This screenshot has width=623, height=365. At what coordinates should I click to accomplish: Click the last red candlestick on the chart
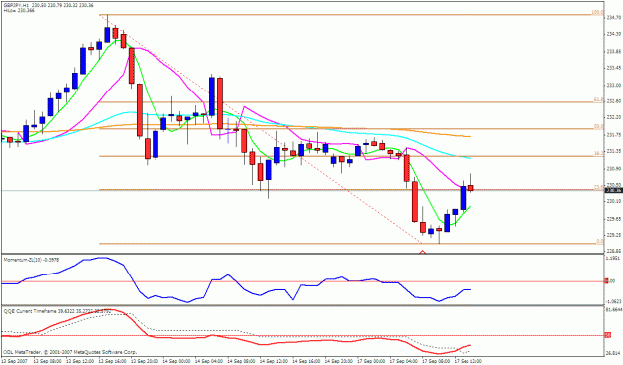pos(471,188)
